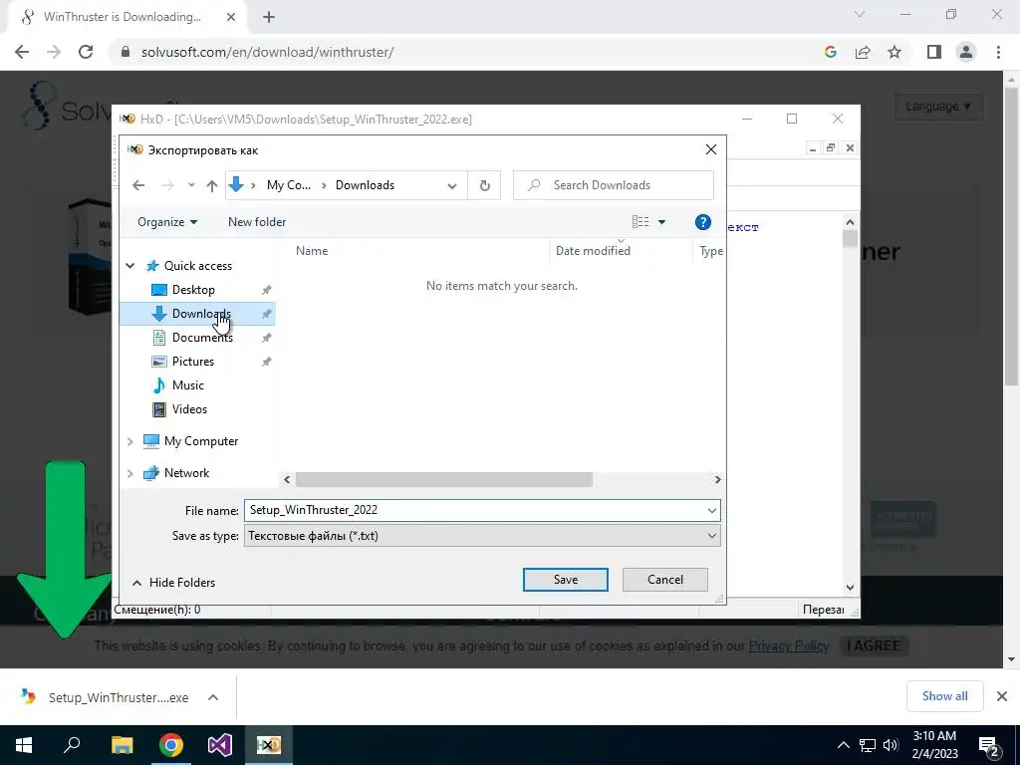Click the Save button
Viewport: 1020px width, 765px height.
[x=566, y=580]
